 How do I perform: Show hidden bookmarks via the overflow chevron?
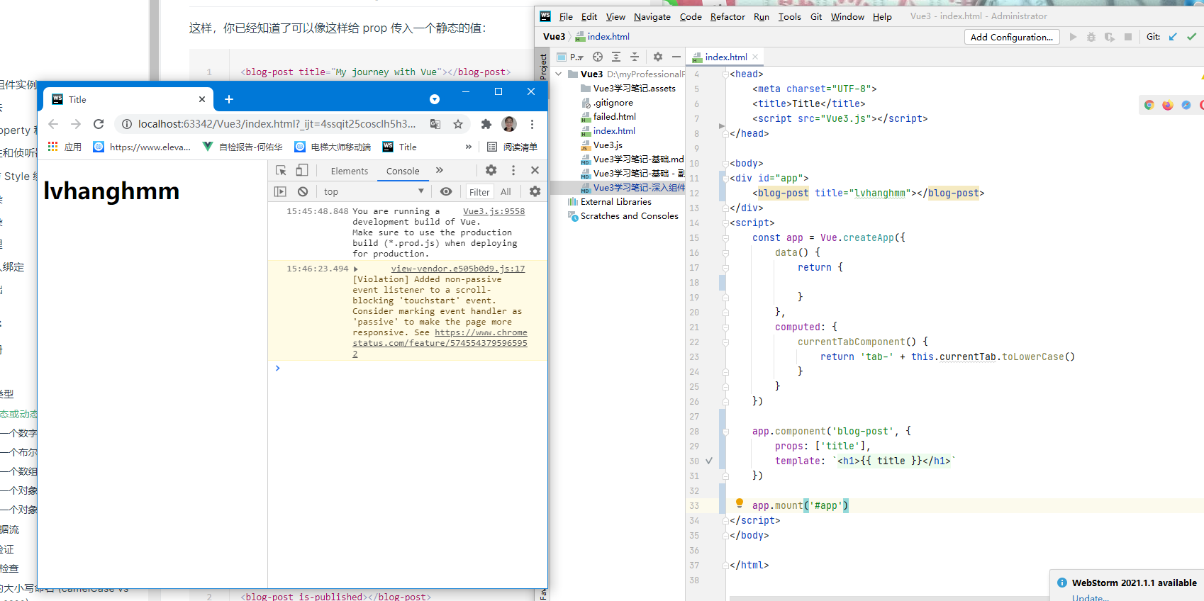tap(469, 147)
